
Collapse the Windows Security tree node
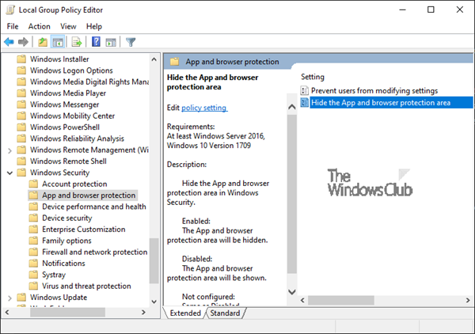click(9, 173)
